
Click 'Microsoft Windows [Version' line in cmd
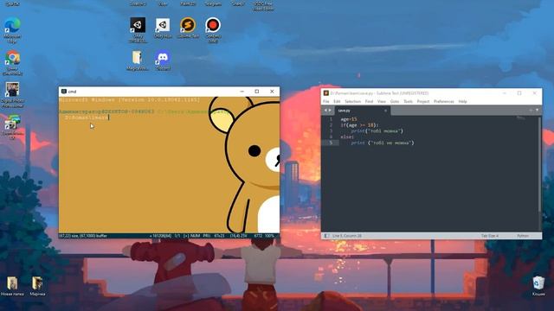point(129,100)
